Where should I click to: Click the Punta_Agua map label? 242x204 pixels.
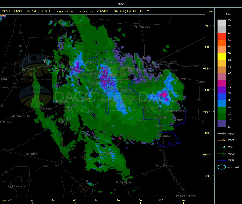tap(123, 182)
